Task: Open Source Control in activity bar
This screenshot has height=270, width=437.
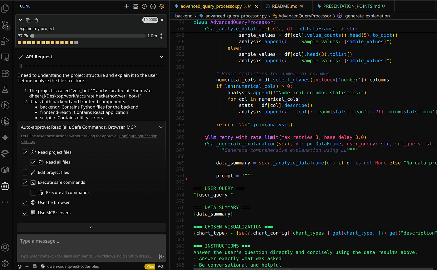Action: (5, 25)
